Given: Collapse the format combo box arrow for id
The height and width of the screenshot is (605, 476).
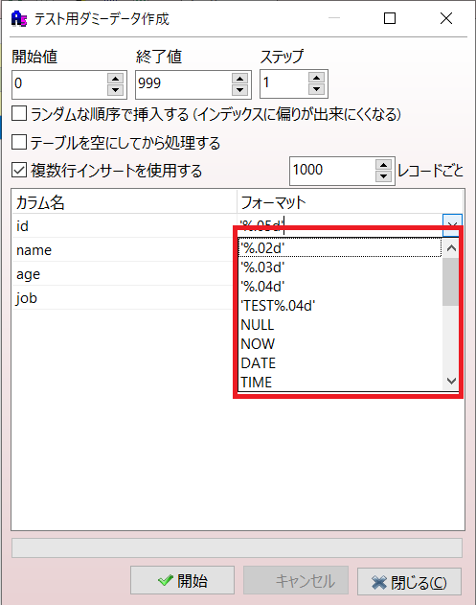Looking at the screenshot, I should 452,225.
